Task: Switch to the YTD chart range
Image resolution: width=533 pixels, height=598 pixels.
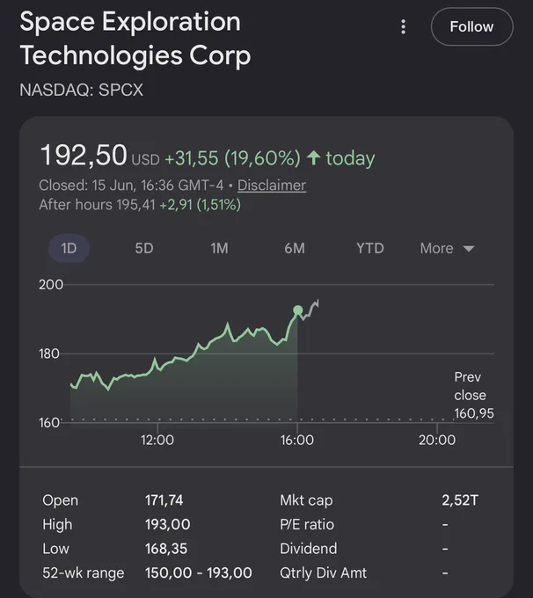Action: (x=370, y=248)
